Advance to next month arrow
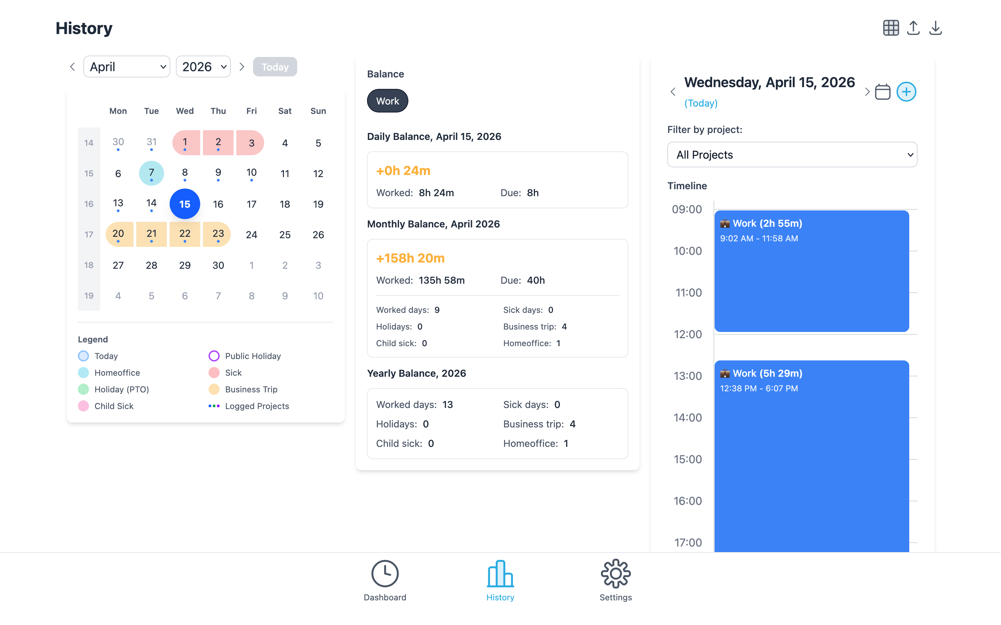This screenshot has height=625, width=1001. [242, 67]
